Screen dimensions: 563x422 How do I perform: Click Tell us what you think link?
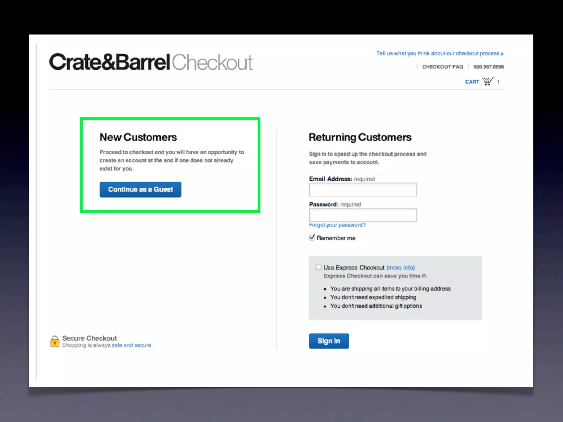(x=438, y=54)
